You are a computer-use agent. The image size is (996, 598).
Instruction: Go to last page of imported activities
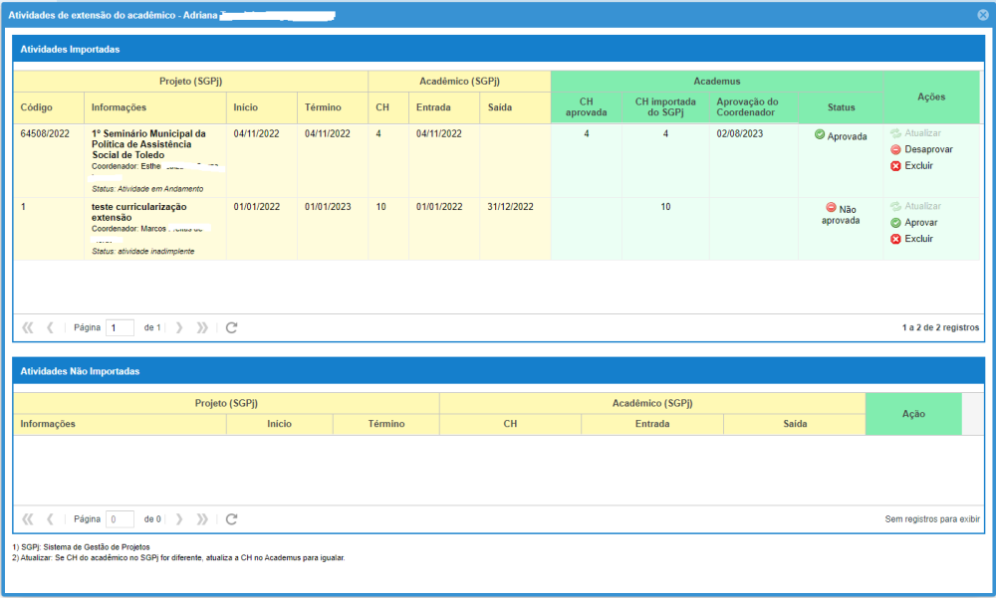point(202,327)
